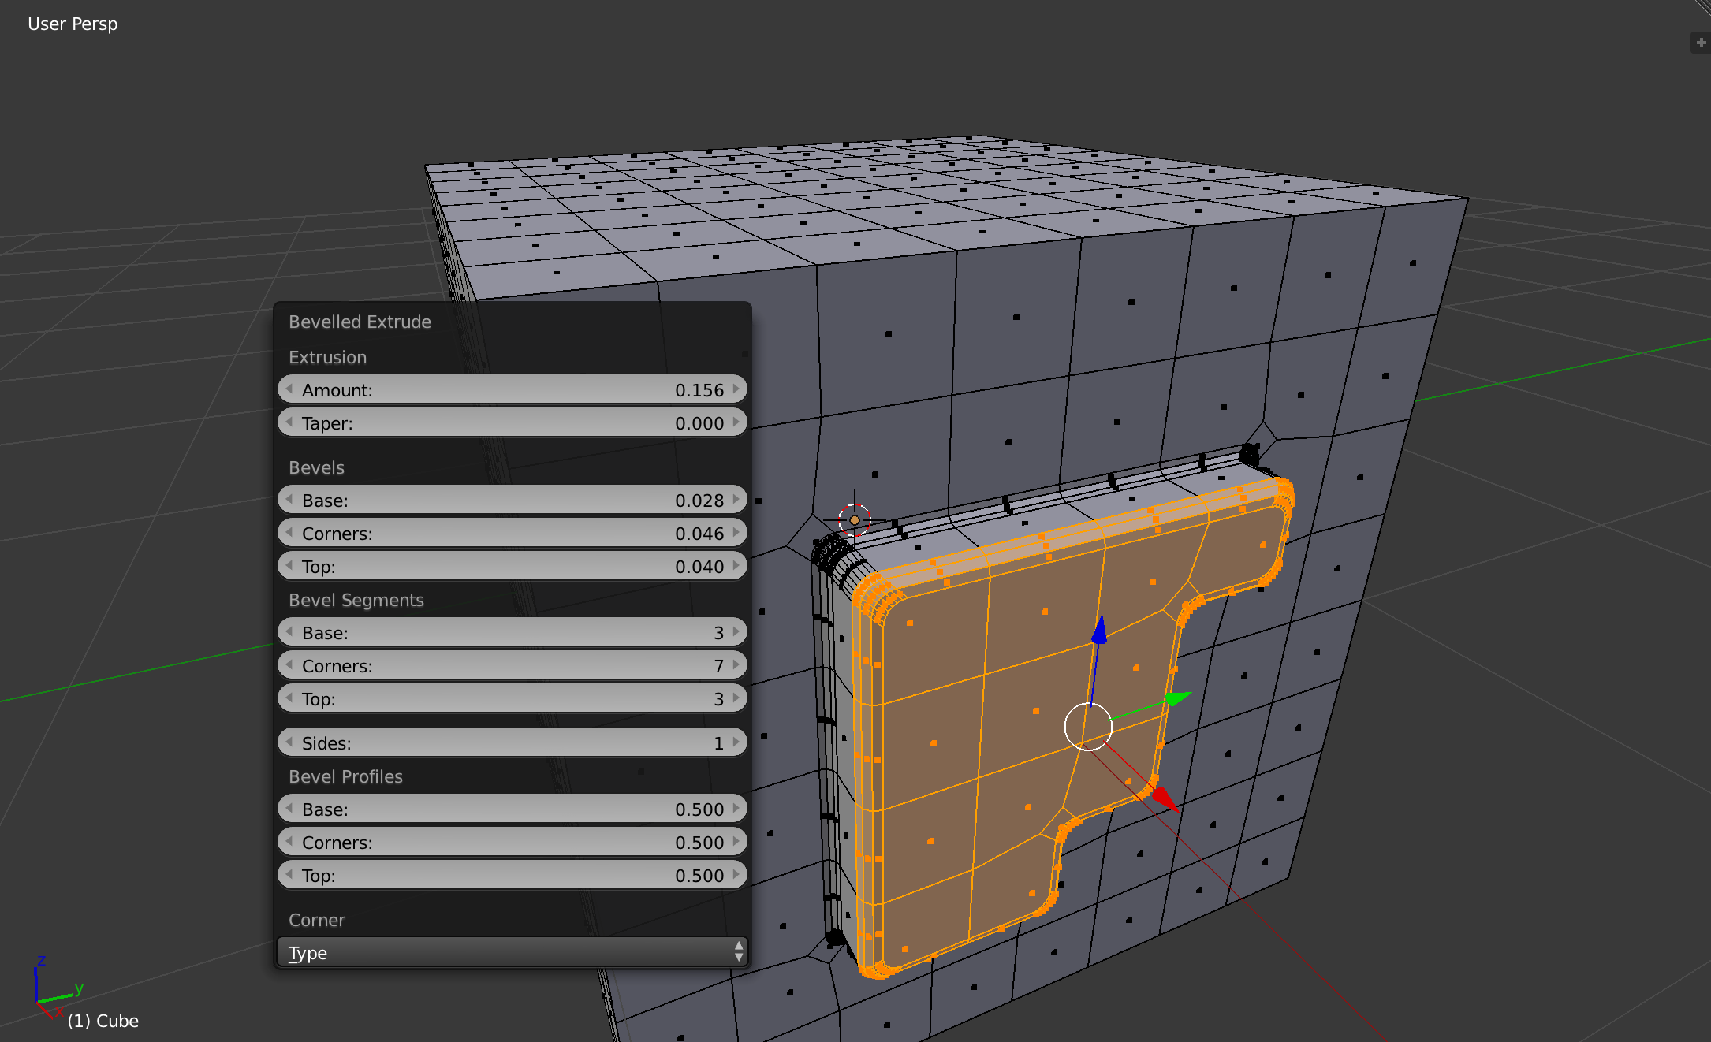1711x1042 pixels.
Task: Click the blue Z-axis manipulator arrow
Action: 1098,630
